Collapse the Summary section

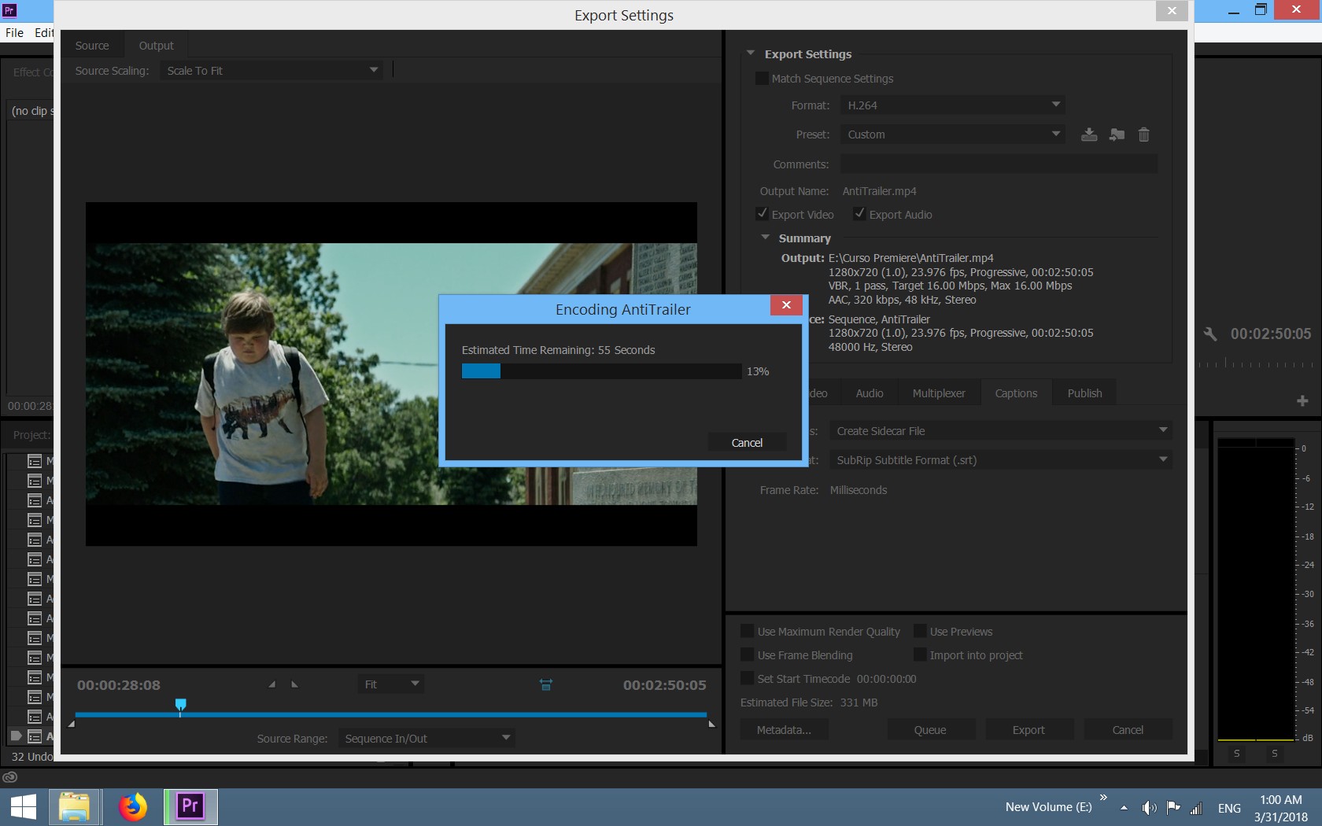pos(765,238)
